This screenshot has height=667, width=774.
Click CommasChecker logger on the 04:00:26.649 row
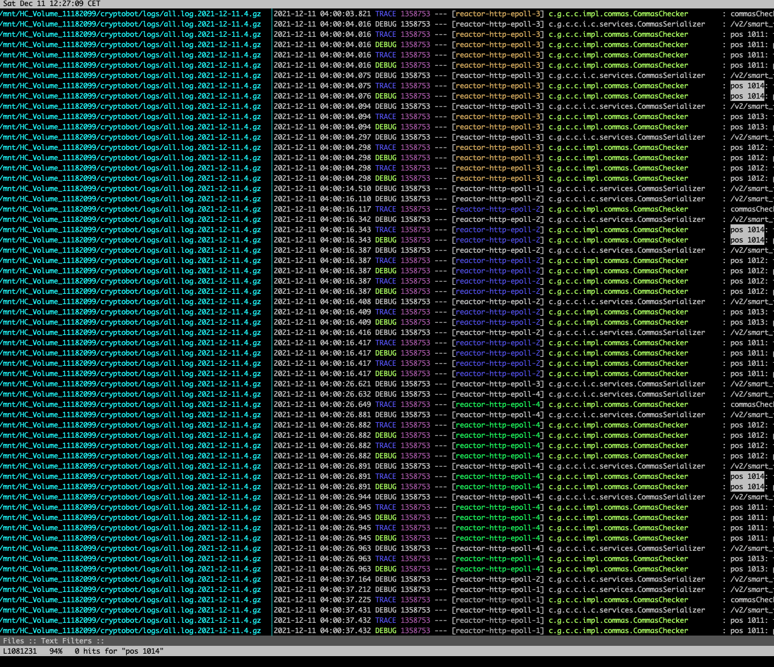click(618, 405)
